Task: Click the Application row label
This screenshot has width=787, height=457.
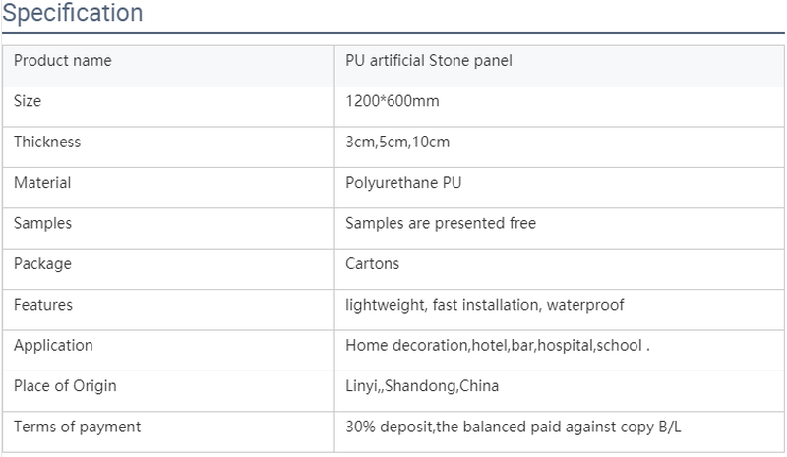Action: tap(53, 346)
